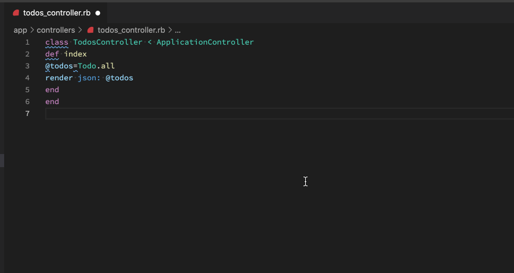Click 'TodosController' on line 1
Image resolution: width=514 pixels, height=273 pixels.
pos(108,42)
